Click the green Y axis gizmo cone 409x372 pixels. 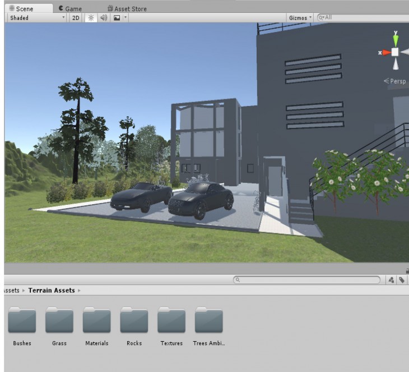point(396,39)
